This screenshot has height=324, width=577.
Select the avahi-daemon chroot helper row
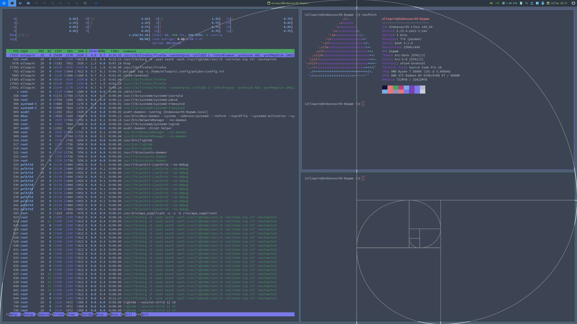150,128
